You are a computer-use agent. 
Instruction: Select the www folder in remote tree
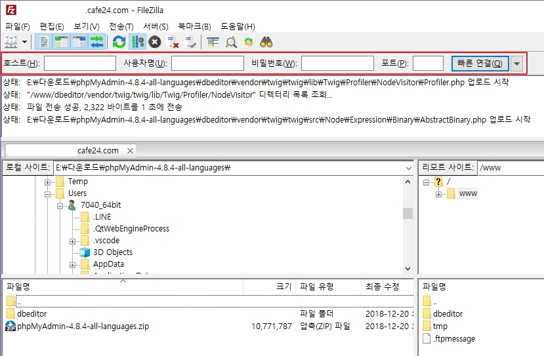pos(468,193)
